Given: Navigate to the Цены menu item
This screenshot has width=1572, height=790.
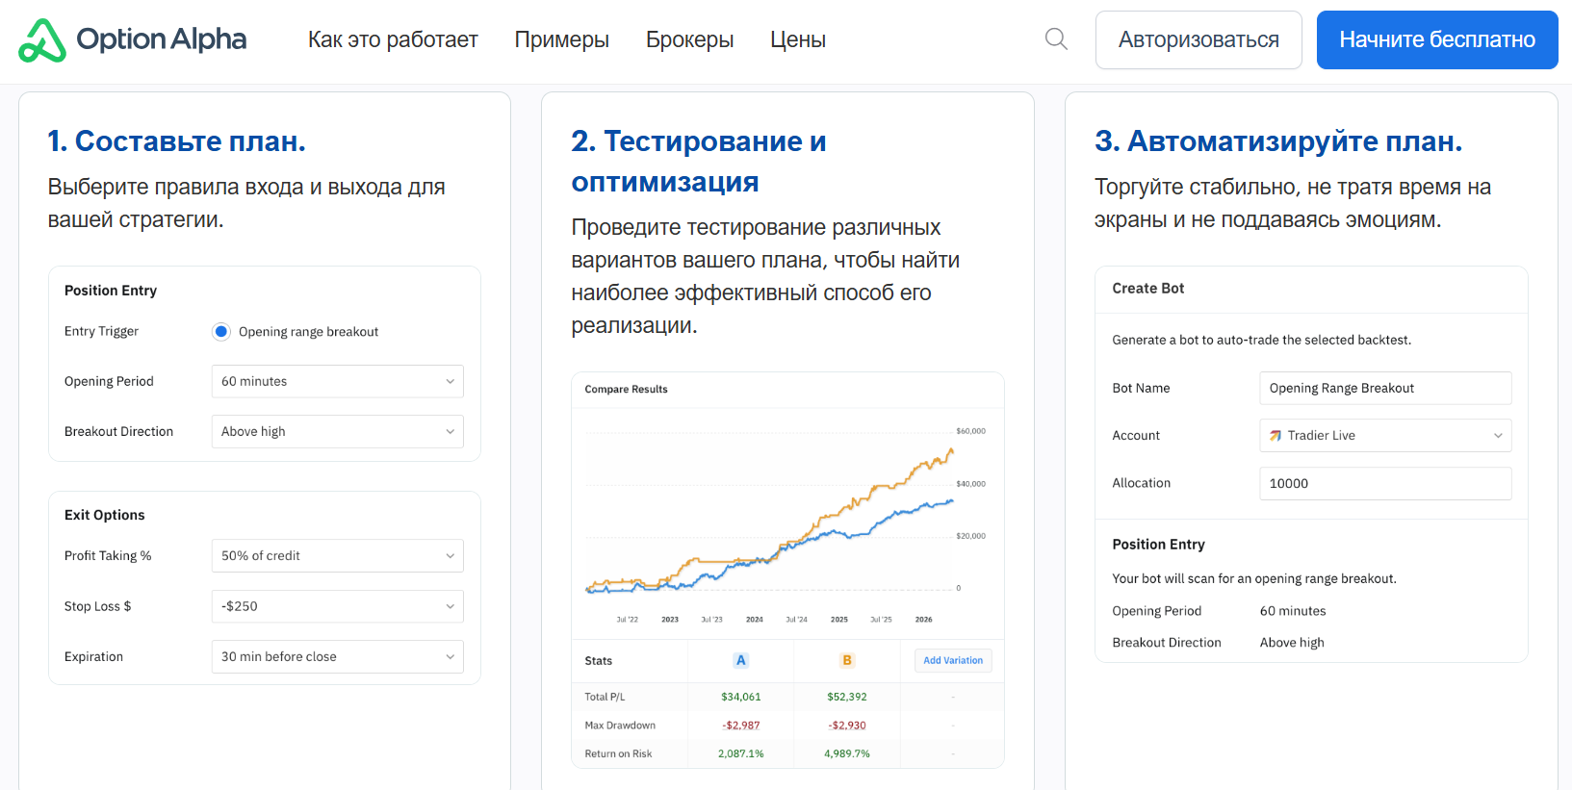Looking at the screenshot, I should click(798, 39).
